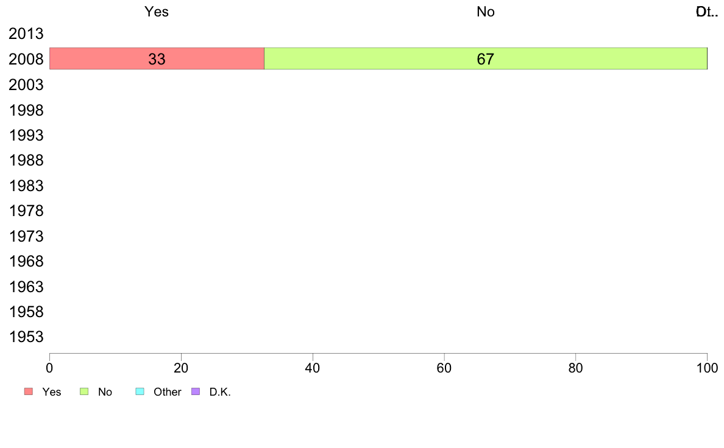
Task: Click the 2003 year label
Action: (26, 85)
